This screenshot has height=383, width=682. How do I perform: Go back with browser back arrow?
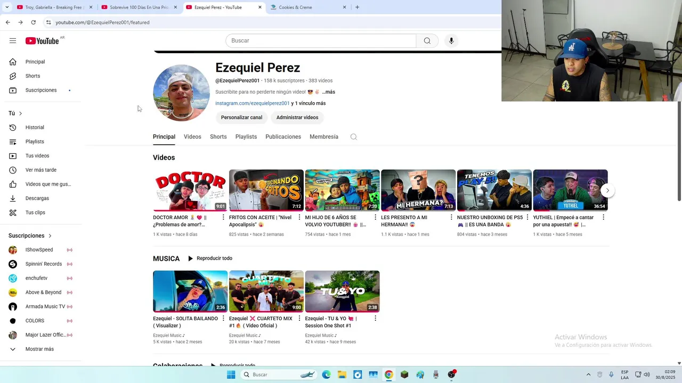7,22
